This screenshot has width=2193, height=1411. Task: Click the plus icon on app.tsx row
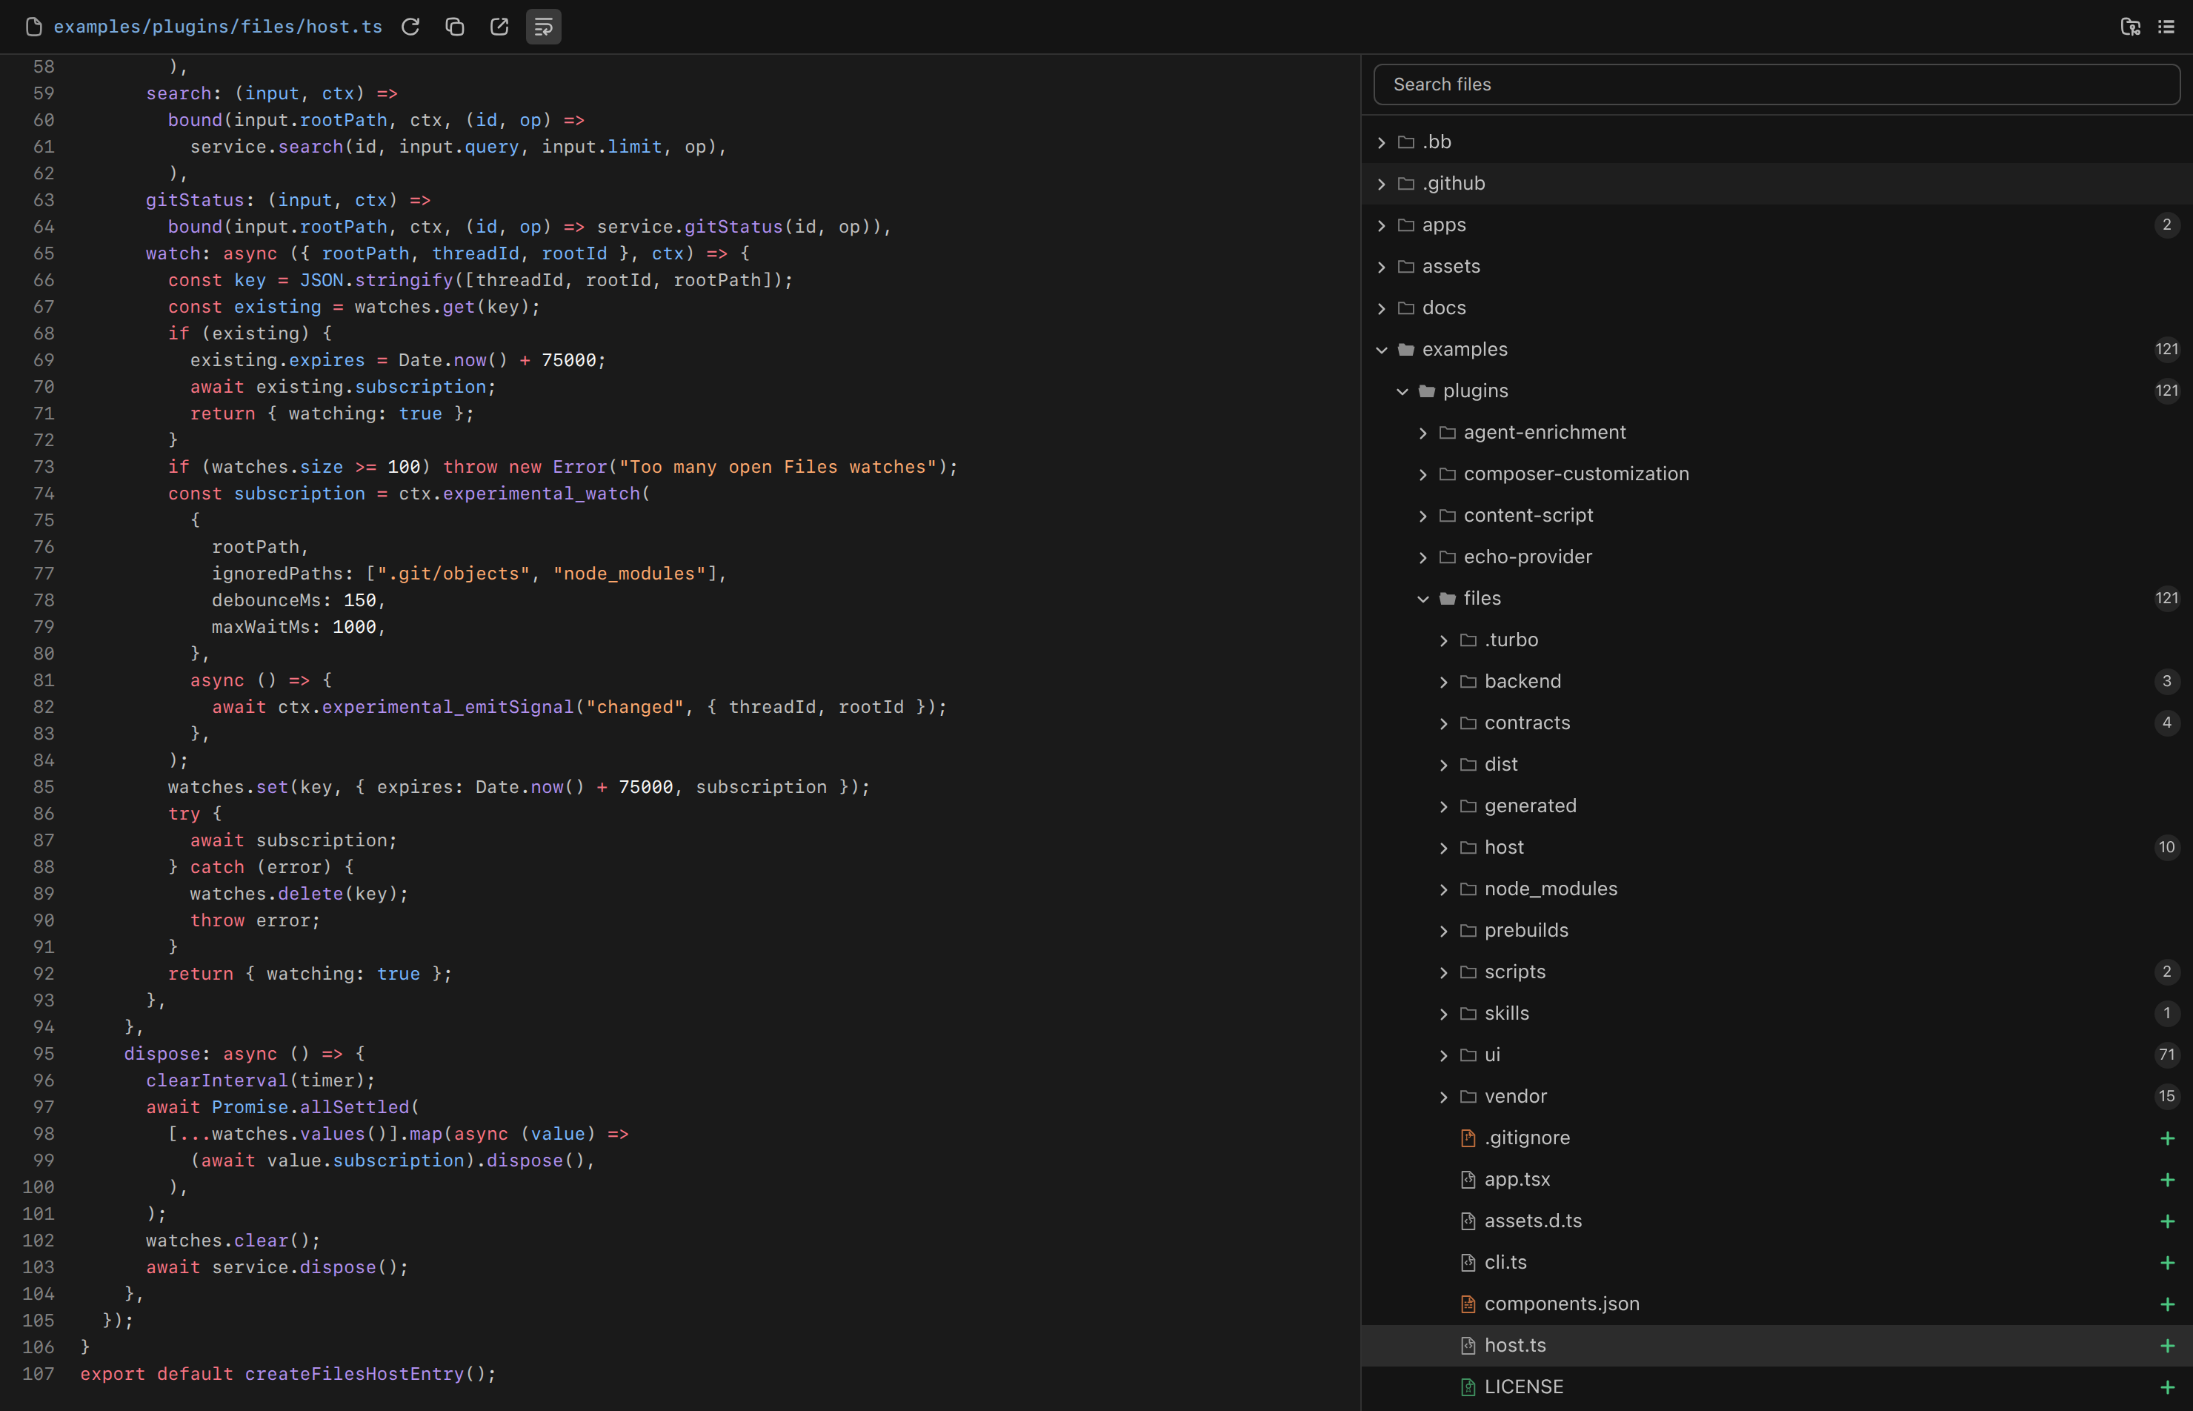[x=2167, y=1179]
